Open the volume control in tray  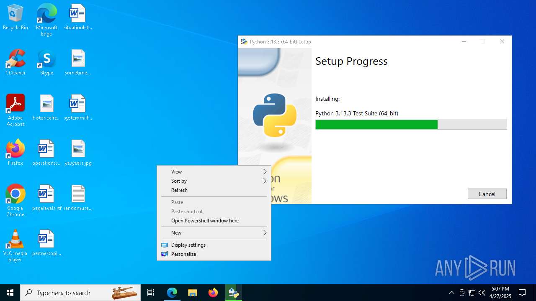tap(482, 293)
